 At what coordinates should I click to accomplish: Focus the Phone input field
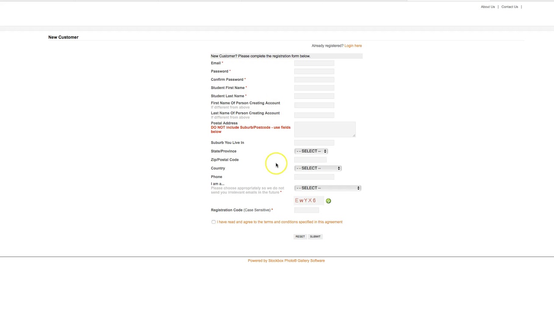pyautogui.click(x=314, y=177)
